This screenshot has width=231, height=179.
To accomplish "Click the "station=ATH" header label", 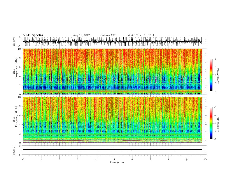I will (x=108, y=35).
